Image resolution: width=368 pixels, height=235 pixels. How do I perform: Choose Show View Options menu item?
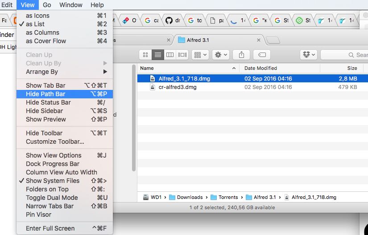(x=65, y=155)
